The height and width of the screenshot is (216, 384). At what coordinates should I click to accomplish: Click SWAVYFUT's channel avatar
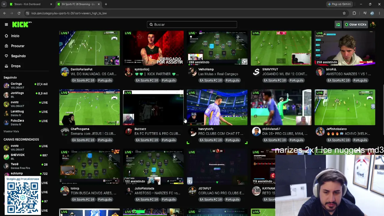256,72
